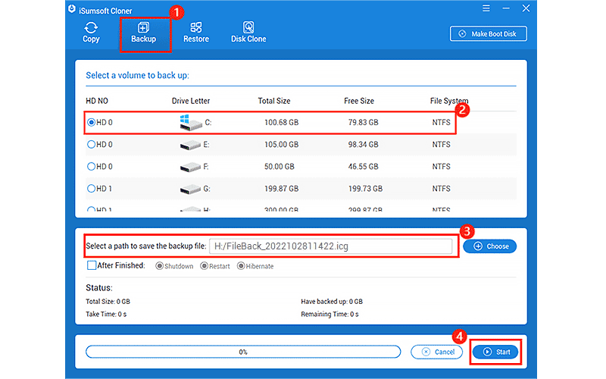Select the HD 0 E: volume radio button
Screen dimensions: 606x379
coord(91,144)
